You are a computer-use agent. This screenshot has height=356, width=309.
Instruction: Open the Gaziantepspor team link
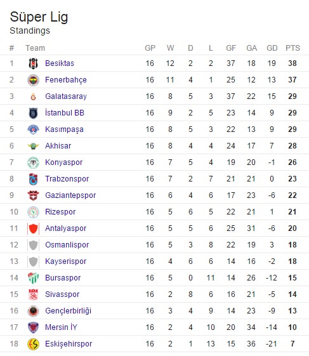tap(70, 195)
